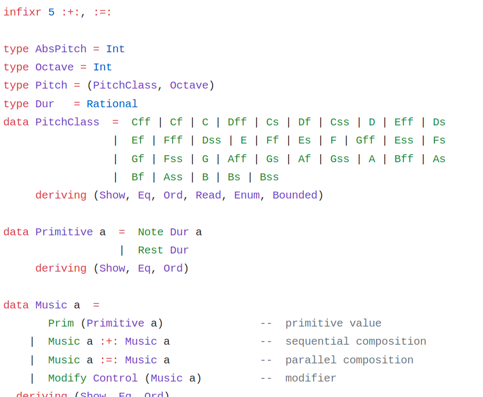Click the Prim constructor in Music
This screenshot has width=483, height=397.
coord(60,323)
